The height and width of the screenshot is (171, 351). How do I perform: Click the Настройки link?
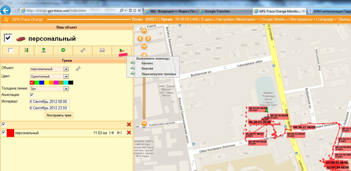(225, 19)
